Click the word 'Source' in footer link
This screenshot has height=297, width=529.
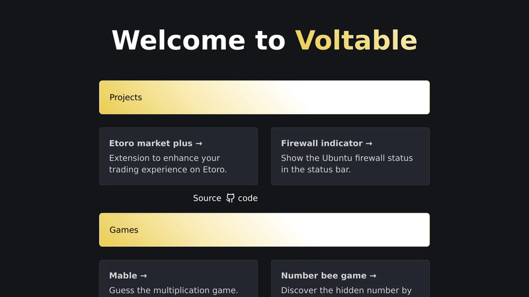click(x=207, y=198)
